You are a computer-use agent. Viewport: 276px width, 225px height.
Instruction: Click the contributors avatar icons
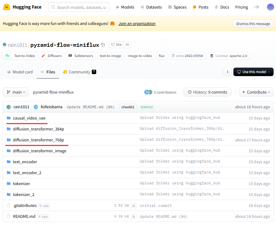[x=148, y=92]
